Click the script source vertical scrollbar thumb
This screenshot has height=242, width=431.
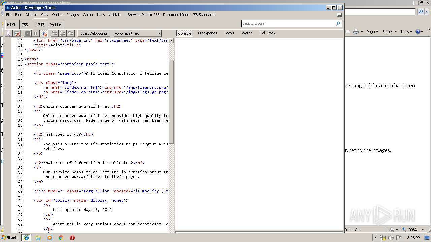click(x=171, y=102)
